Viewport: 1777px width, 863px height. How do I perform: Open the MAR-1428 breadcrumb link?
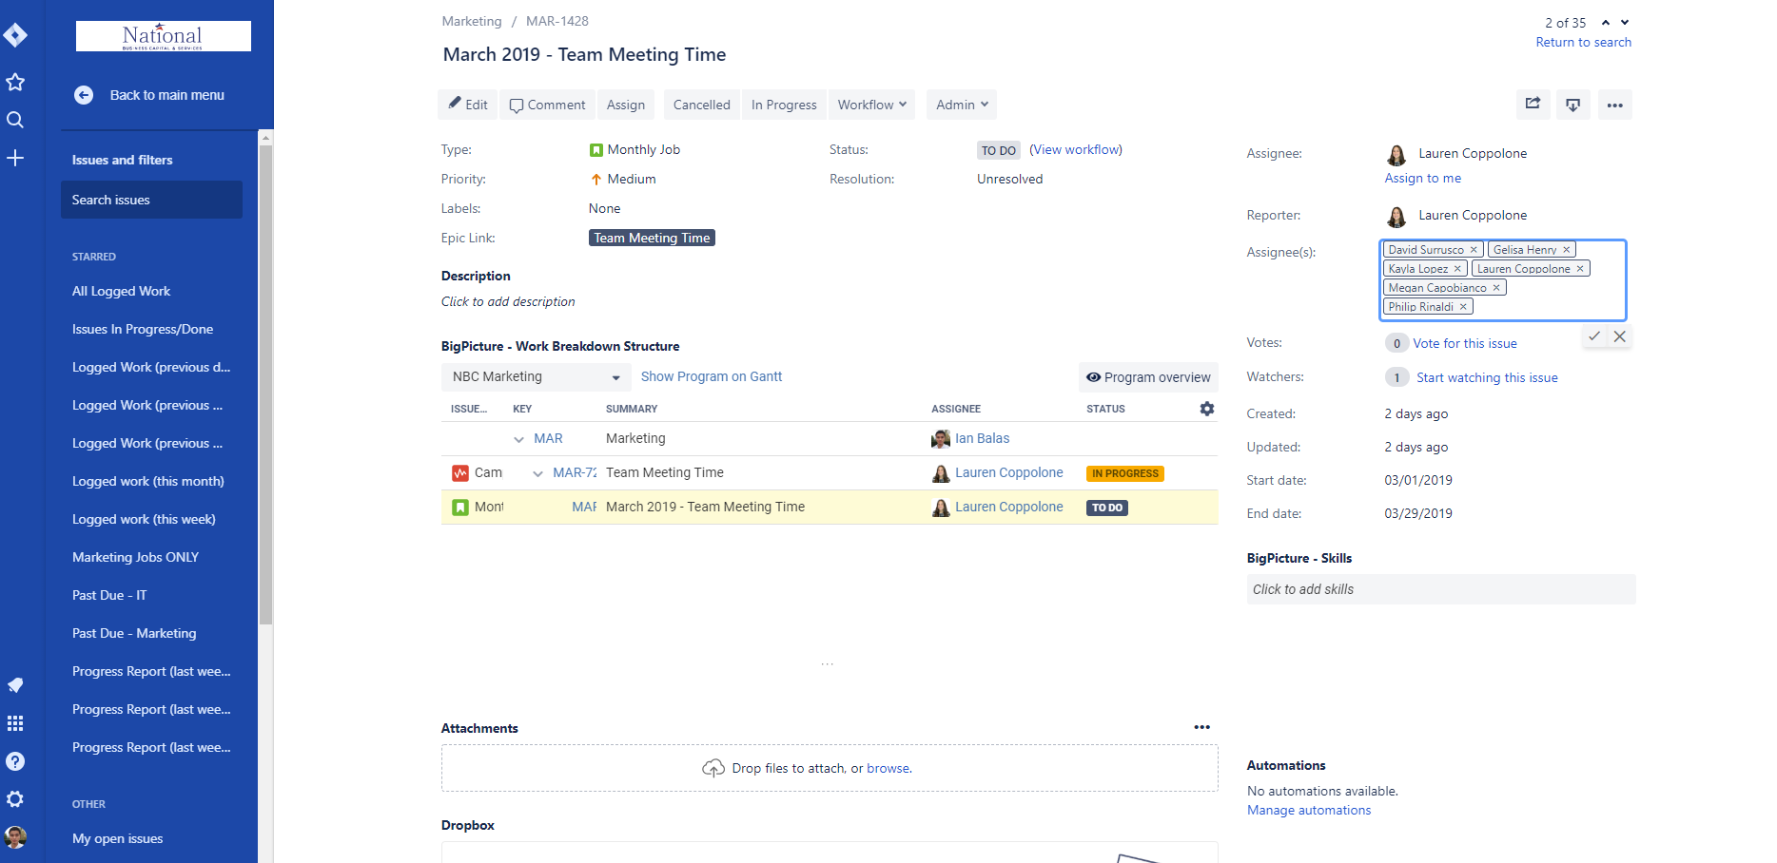(x=557, y=21)
